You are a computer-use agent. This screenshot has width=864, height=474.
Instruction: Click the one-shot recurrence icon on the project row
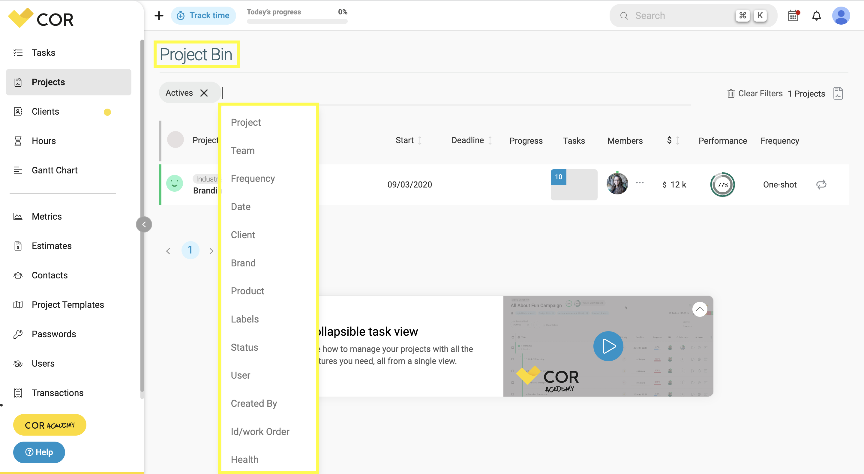point(821,184)
